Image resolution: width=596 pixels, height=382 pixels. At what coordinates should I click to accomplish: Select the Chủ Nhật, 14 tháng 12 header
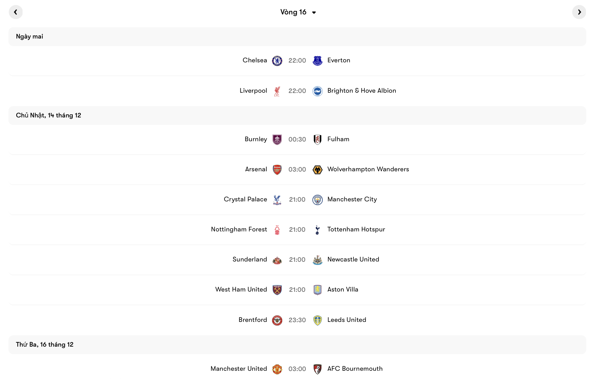[49, 115]
